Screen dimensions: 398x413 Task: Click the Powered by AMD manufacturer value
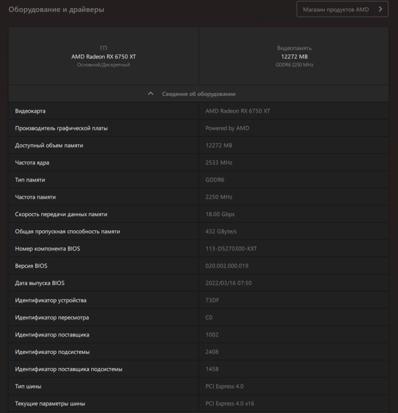pyautogui.click(x=227, y=128)
